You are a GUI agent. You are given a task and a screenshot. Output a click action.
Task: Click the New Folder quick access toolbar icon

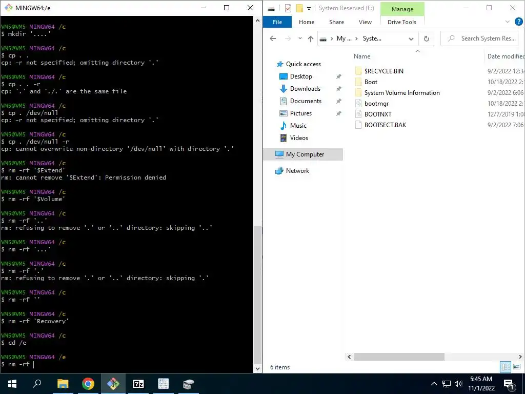(299, 8)
